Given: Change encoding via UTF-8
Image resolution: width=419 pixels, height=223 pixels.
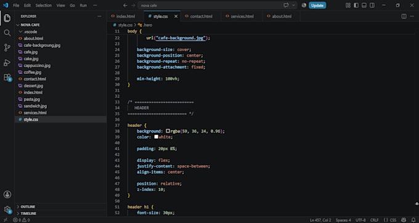Looking at the screenshot, I should click(360, 220).
